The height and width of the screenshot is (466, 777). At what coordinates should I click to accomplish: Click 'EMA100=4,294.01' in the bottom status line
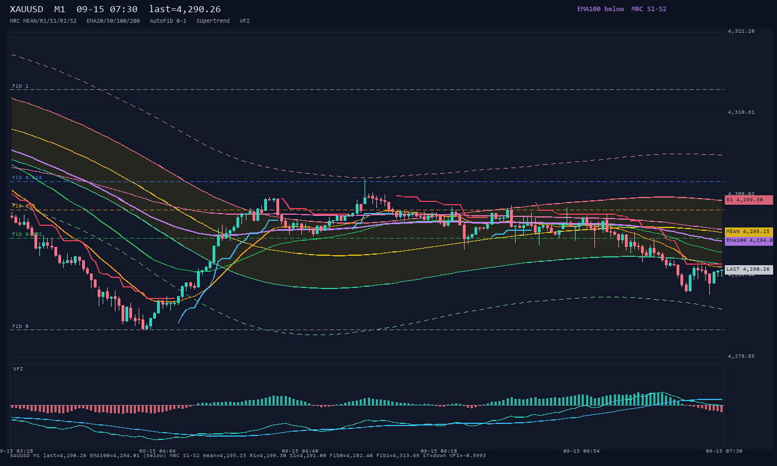[x=114, y=455]
